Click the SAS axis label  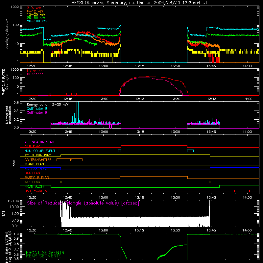click(x=3, y=214)
